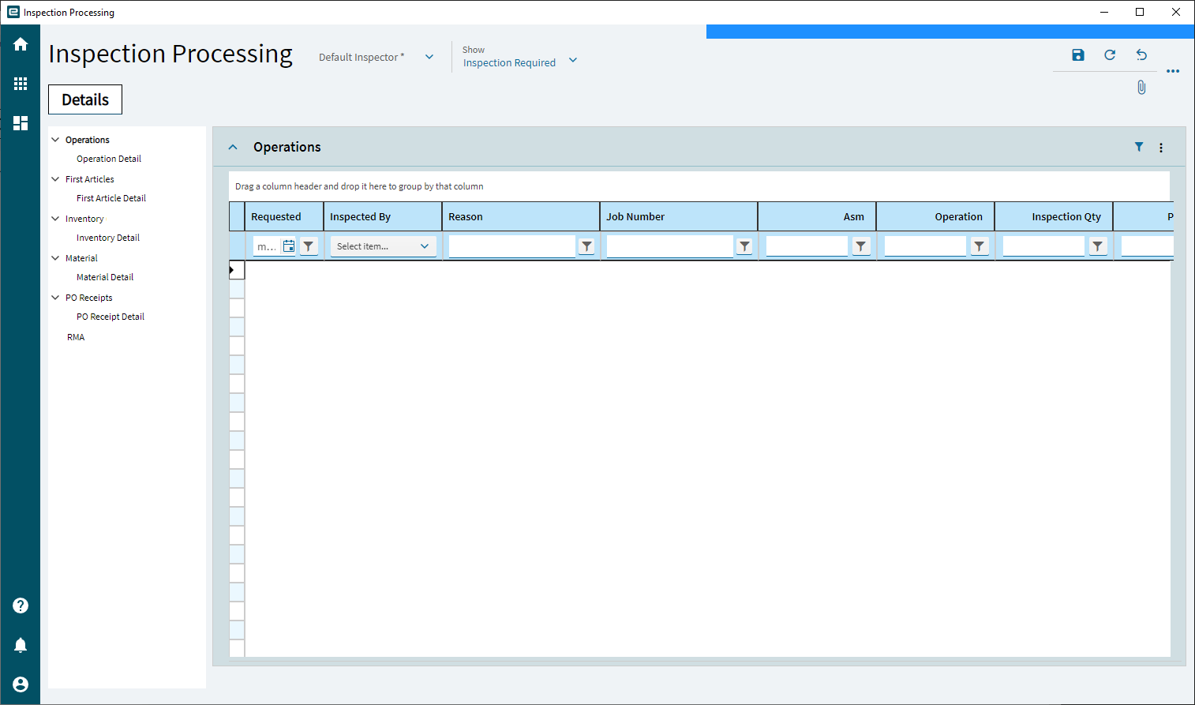Screen dimensions: 1195x705
Task: Select Inventory Detail in the tree
Action: pyautogui.click(x=108, y=238)
